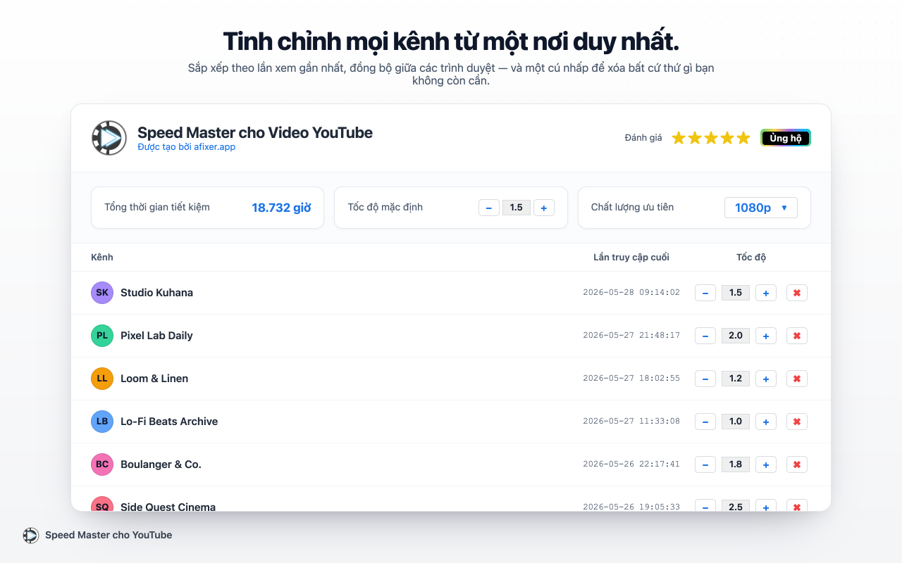Viewport: 902px width, 563px height.
Task: Select the Boulanger & Co. channel name
Action: pos(161,464)
